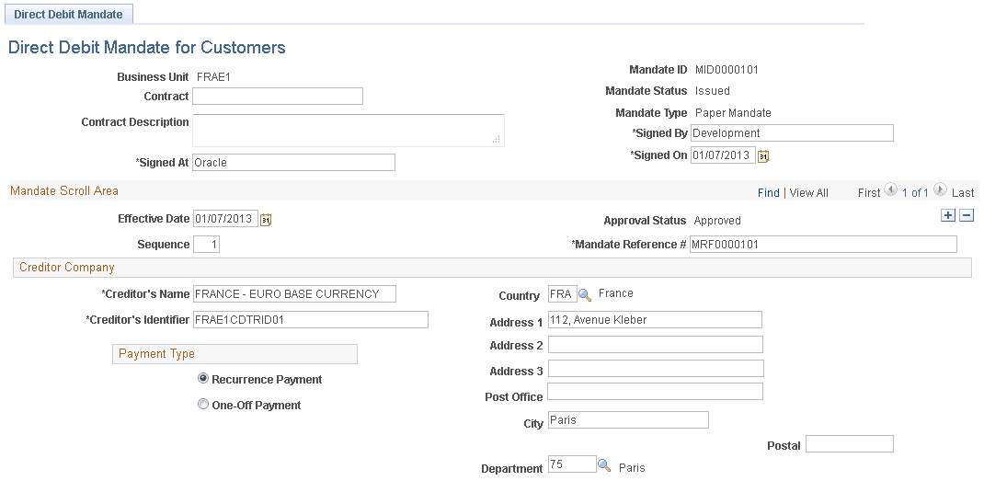Open the Country lookup magnifier
Viewport: 984px width, 481px height.
(584, 294)
